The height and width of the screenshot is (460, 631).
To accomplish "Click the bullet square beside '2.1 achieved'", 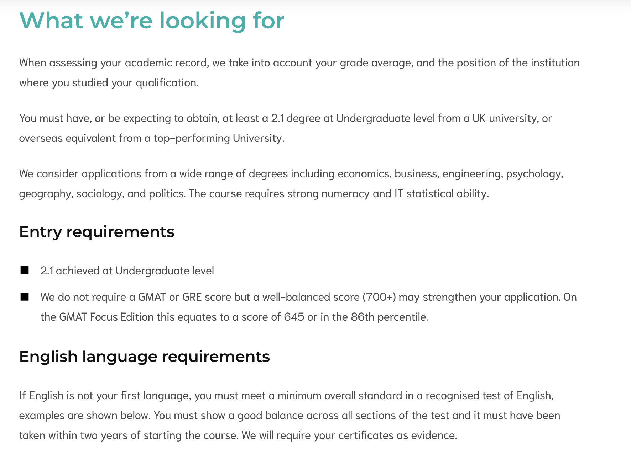I will [x=25, y=271].
